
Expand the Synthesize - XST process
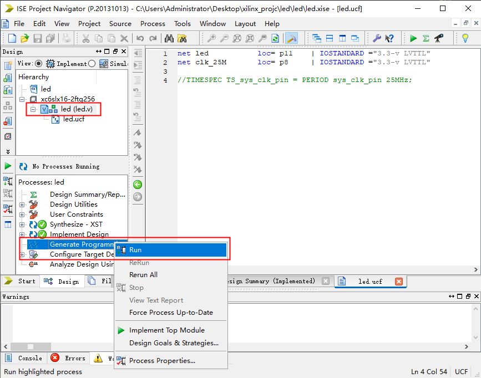[22, 224]
